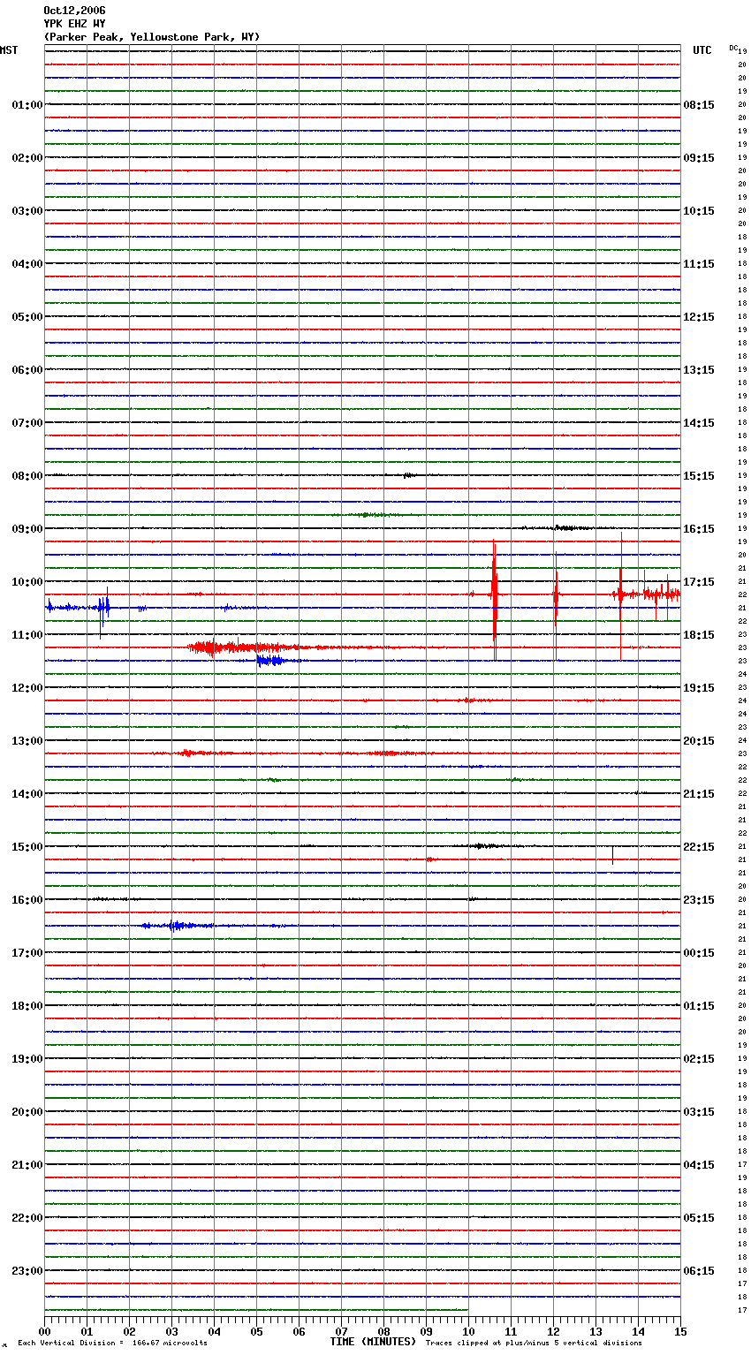Select the 02:00 MST hour label
Viewport: 751px width, 1355px height.
[x=27, y=158]
